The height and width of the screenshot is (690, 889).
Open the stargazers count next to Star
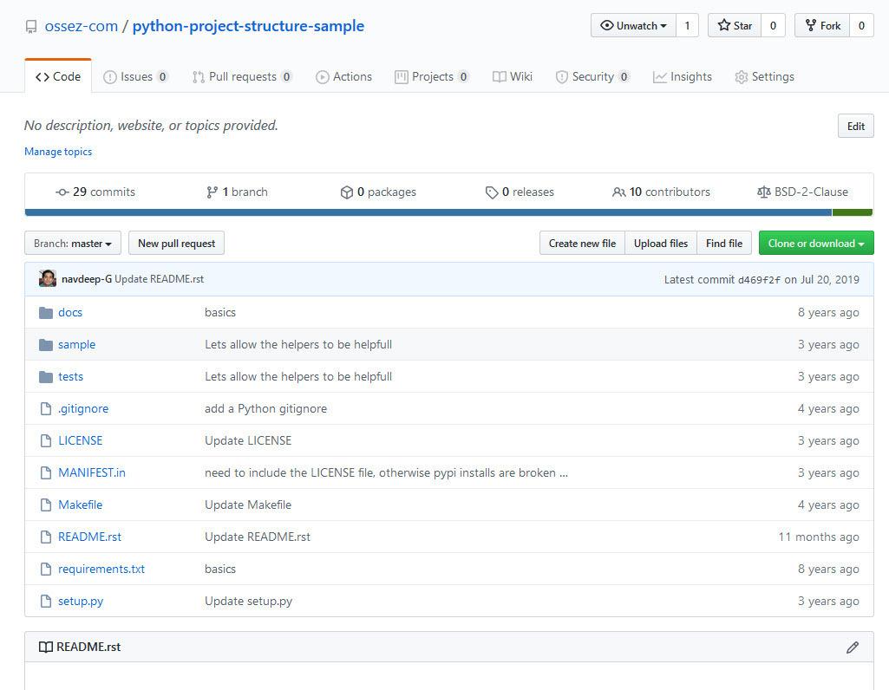pos(773,25)
